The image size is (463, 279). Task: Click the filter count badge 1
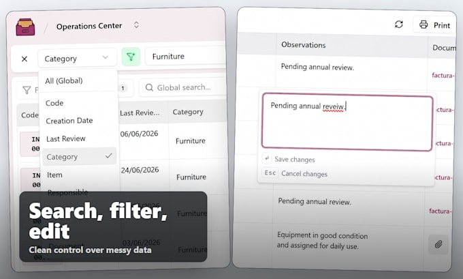[x=123, y=88]
